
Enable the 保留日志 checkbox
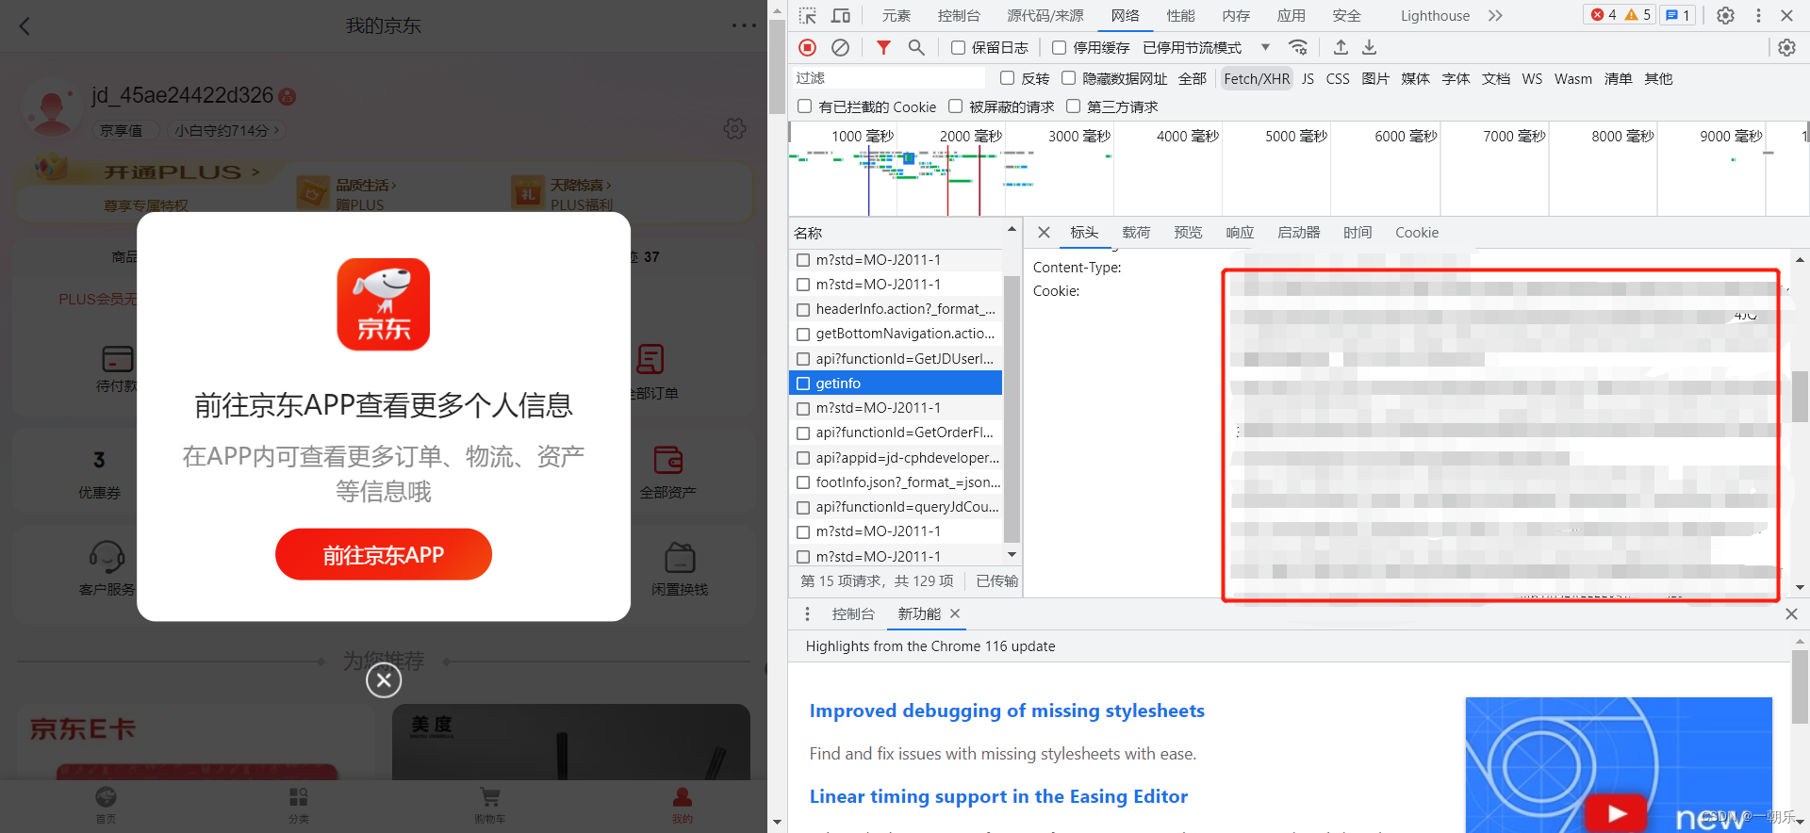[x=958, y=47]
